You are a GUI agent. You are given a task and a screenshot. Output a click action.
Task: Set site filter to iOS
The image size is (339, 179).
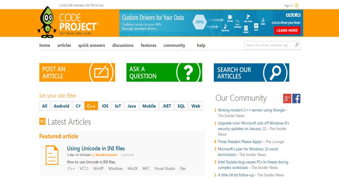pyautogui.click(x=105, y=106)
